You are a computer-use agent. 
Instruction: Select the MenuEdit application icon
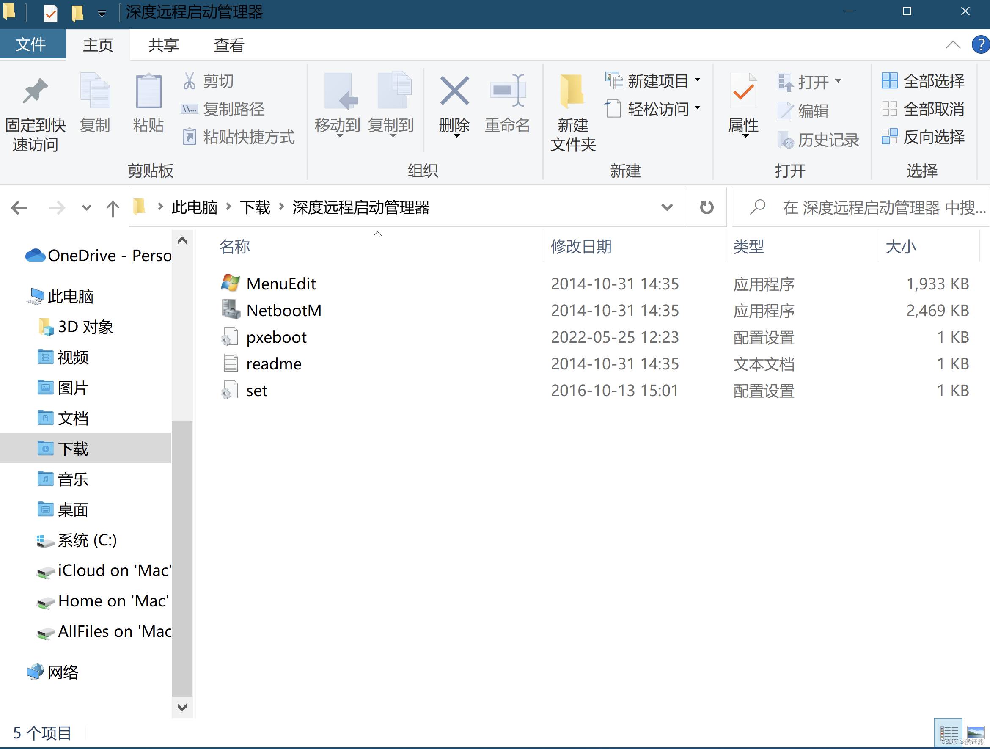pyautogui.click(x=231, y=284)
